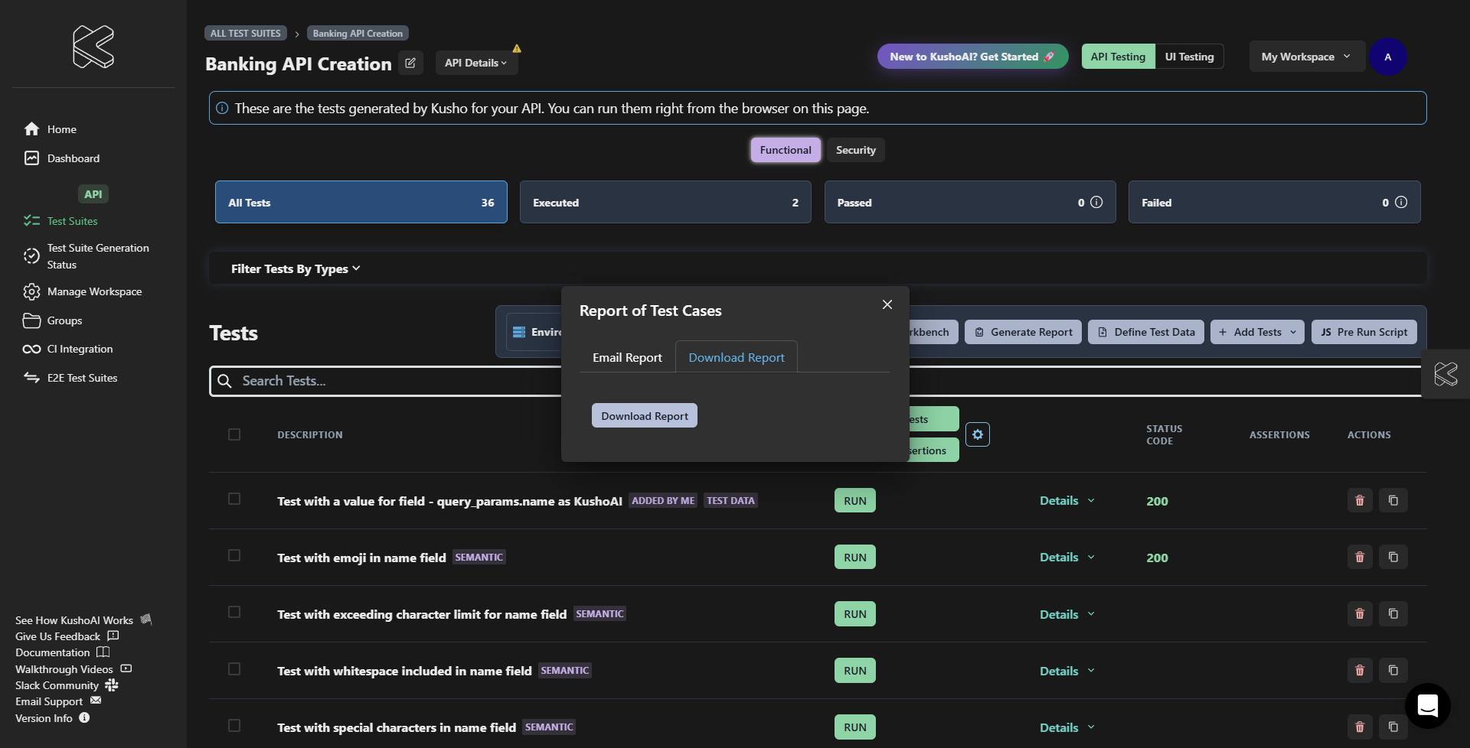Duplicate the whitespace in name field test
1470x748 pixels.
click(1393, 670)
